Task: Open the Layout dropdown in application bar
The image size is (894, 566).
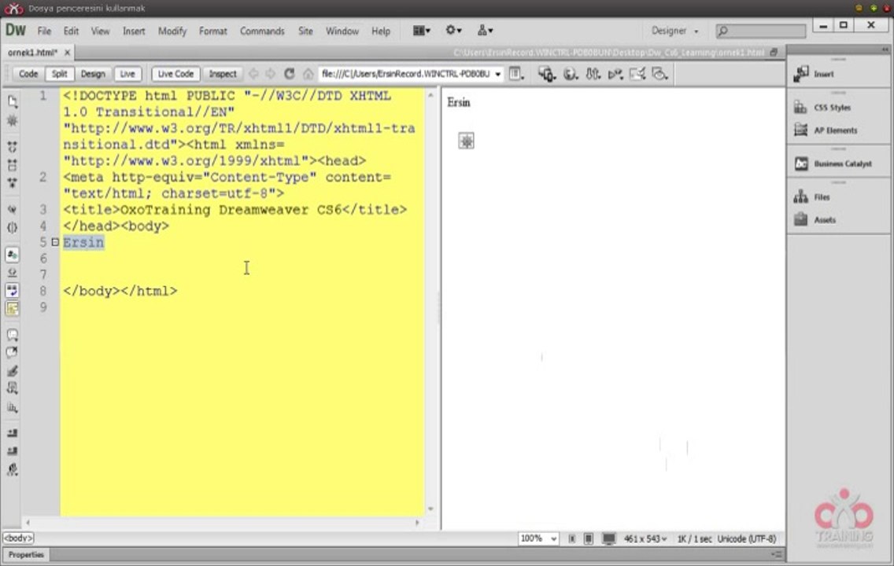Action: [x=421, y=31]
